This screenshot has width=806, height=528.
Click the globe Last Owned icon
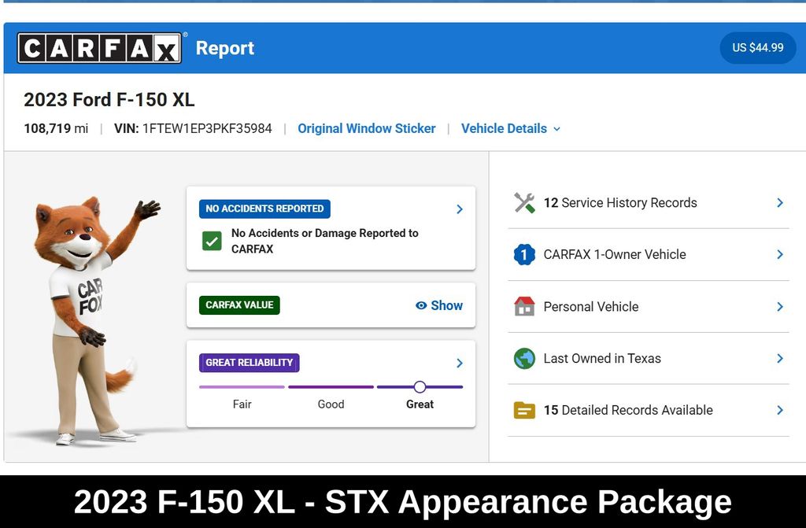pos(524,358)
